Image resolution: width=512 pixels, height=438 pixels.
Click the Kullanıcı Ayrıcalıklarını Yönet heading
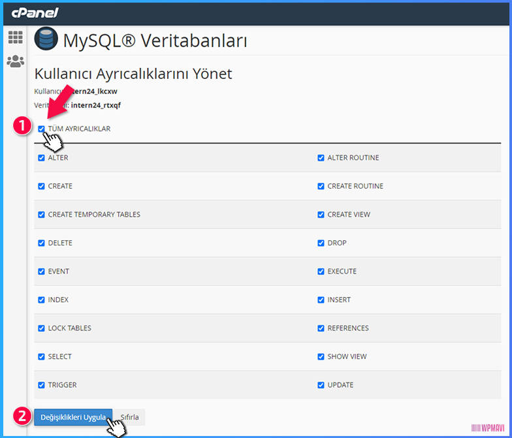coord(133,74)
